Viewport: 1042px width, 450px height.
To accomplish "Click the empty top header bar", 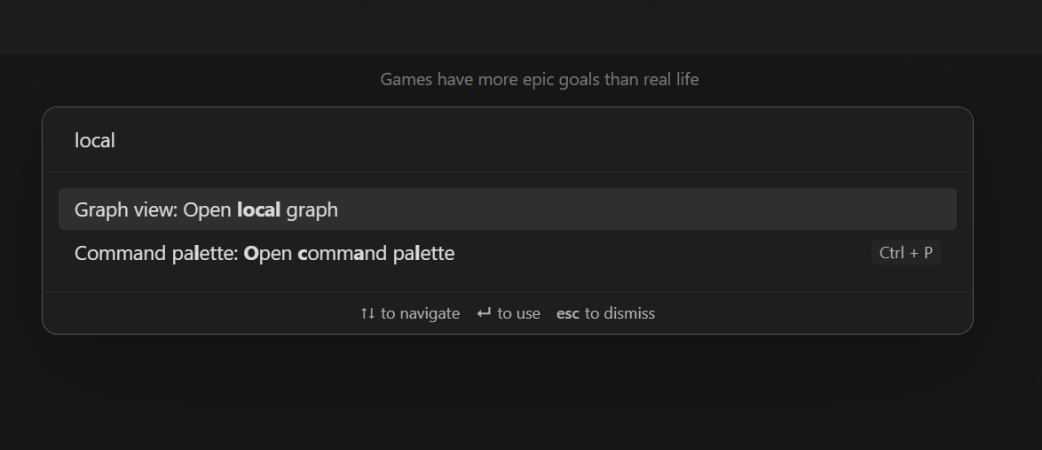I will tap(521, 26).
